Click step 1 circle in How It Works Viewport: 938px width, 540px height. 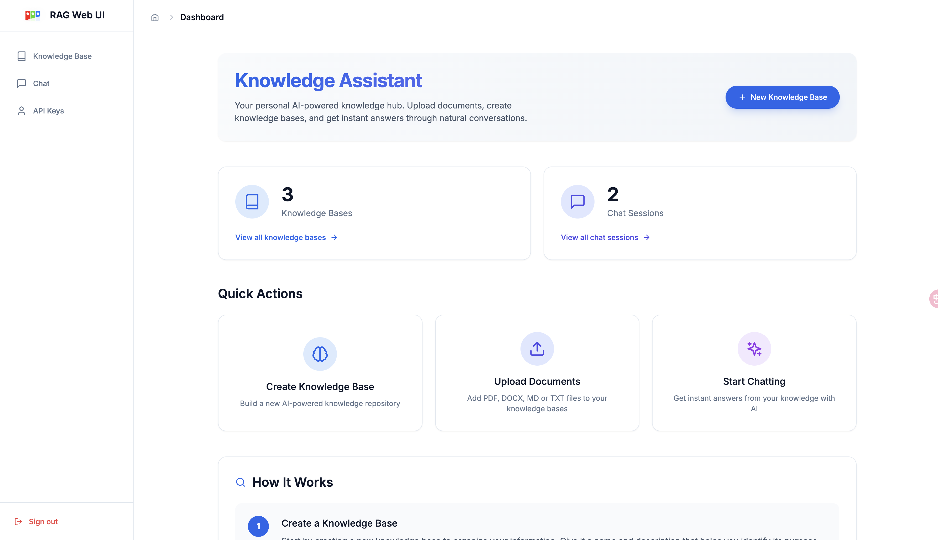[258, 526]
